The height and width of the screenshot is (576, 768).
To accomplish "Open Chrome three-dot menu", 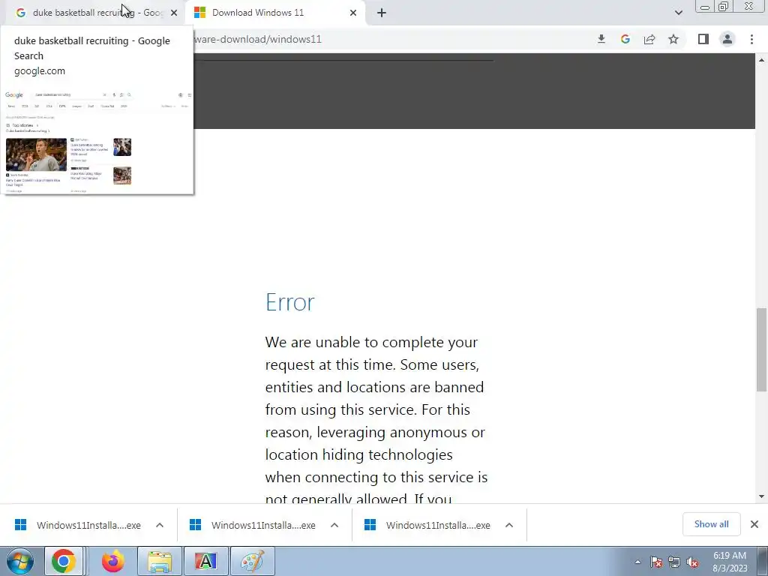I will (x=751, y=39).
